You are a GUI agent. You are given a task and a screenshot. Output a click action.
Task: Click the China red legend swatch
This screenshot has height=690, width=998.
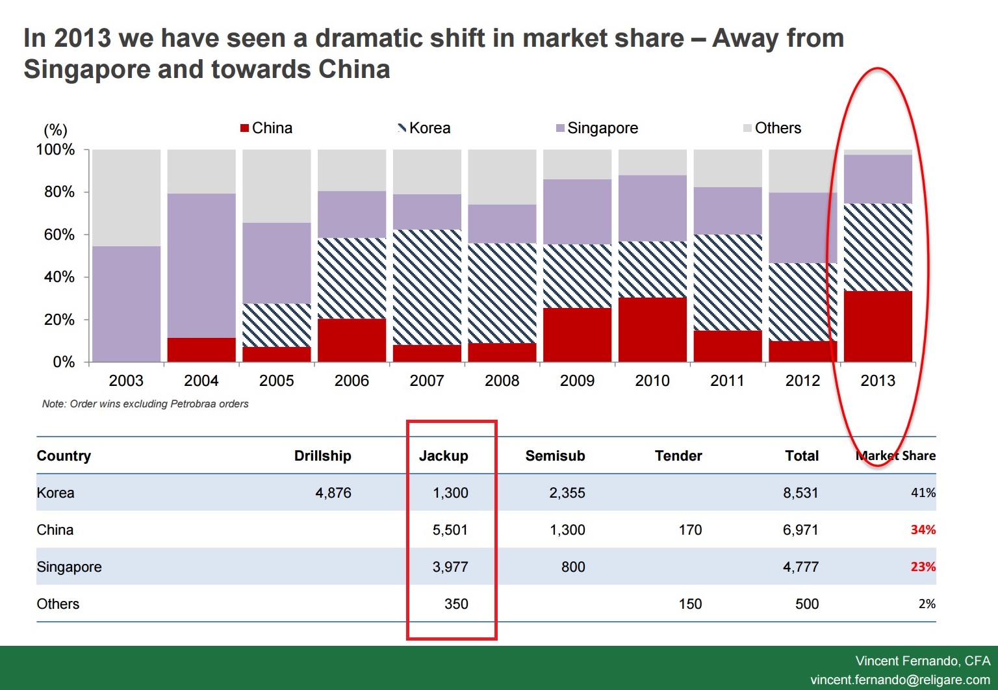pyautogui.click(x=245, y=128)
